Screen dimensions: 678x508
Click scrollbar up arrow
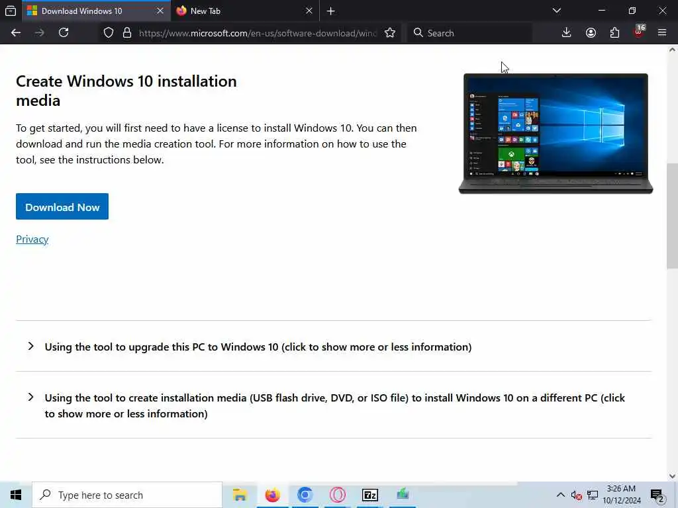click(672, 50)
